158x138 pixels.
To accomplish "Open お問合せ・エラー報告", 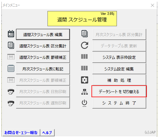I will tap(21, 132).
